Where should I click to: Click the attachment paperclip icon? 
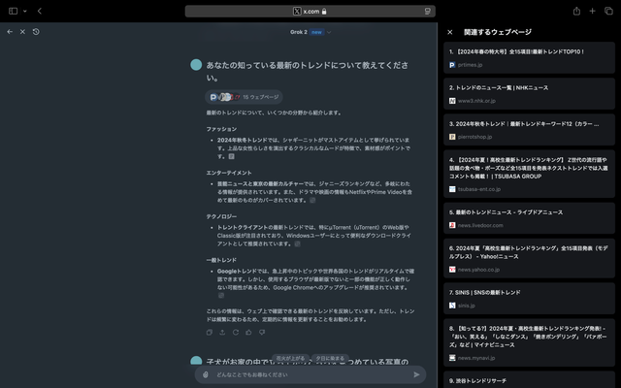pyautogui.click(x=205, y=374)
